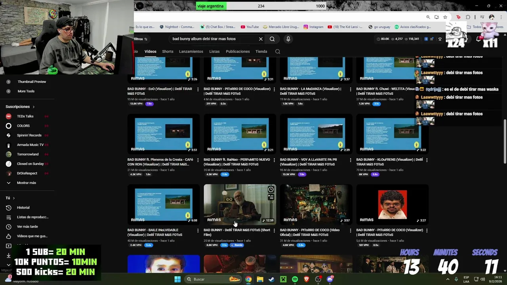Open the Mercado Libre Uruguay bookmark
Image resolution: width=507 pixels, height=285 pixels.
(281, 27)
